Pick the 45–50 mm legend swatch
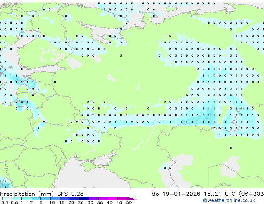Screen dimensions: 264x204 pyautogui.click(x=122, y=199)
